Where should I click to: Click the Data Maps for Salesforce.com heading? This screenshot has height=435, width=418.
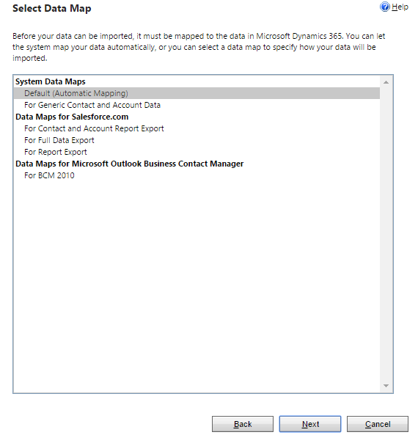72,117
